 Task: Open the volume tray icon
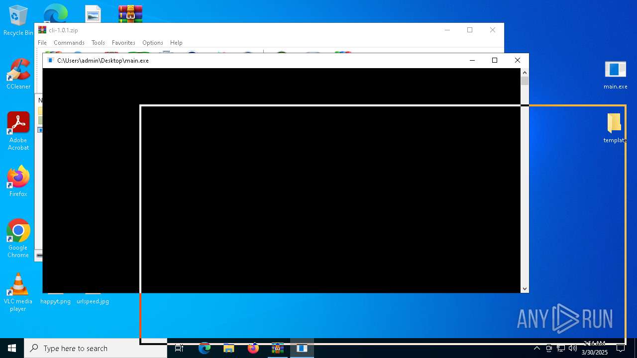[x=573, y=348]
